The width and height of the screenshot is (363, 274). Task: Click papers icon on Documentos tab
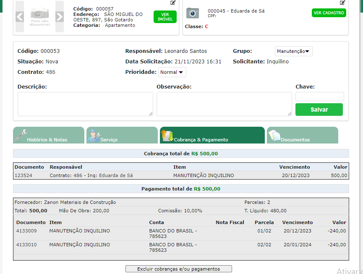point(274,136)
